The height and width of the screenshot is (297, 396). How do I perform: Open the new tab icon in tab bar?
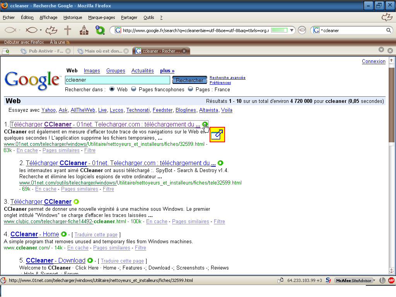[x=6, y=51]
